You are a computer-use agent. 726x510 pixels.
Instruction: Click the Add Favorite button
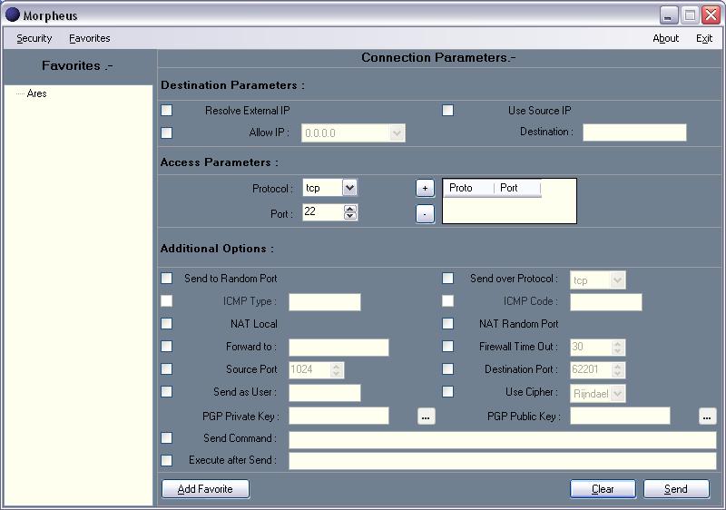(205, 489)
